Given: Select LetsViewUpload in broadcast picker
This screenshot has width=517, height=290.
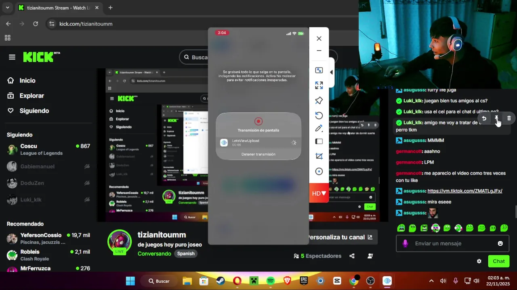Looking at the screenshot, I should (x=258, y=143).
